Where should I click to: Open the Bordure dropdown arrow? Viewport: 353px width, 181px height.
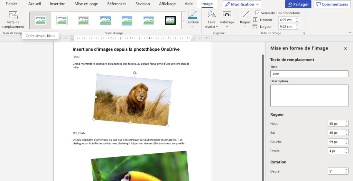click(193, 27)
